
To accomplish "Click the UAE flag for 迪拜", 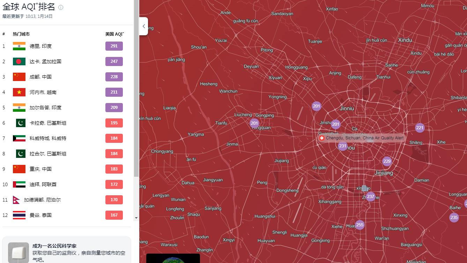I will point(19,184).
